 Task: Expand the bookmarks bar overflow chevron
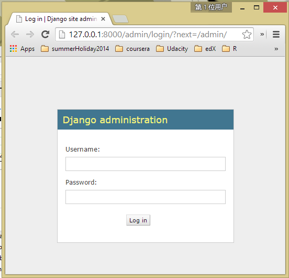coord(276,49)
